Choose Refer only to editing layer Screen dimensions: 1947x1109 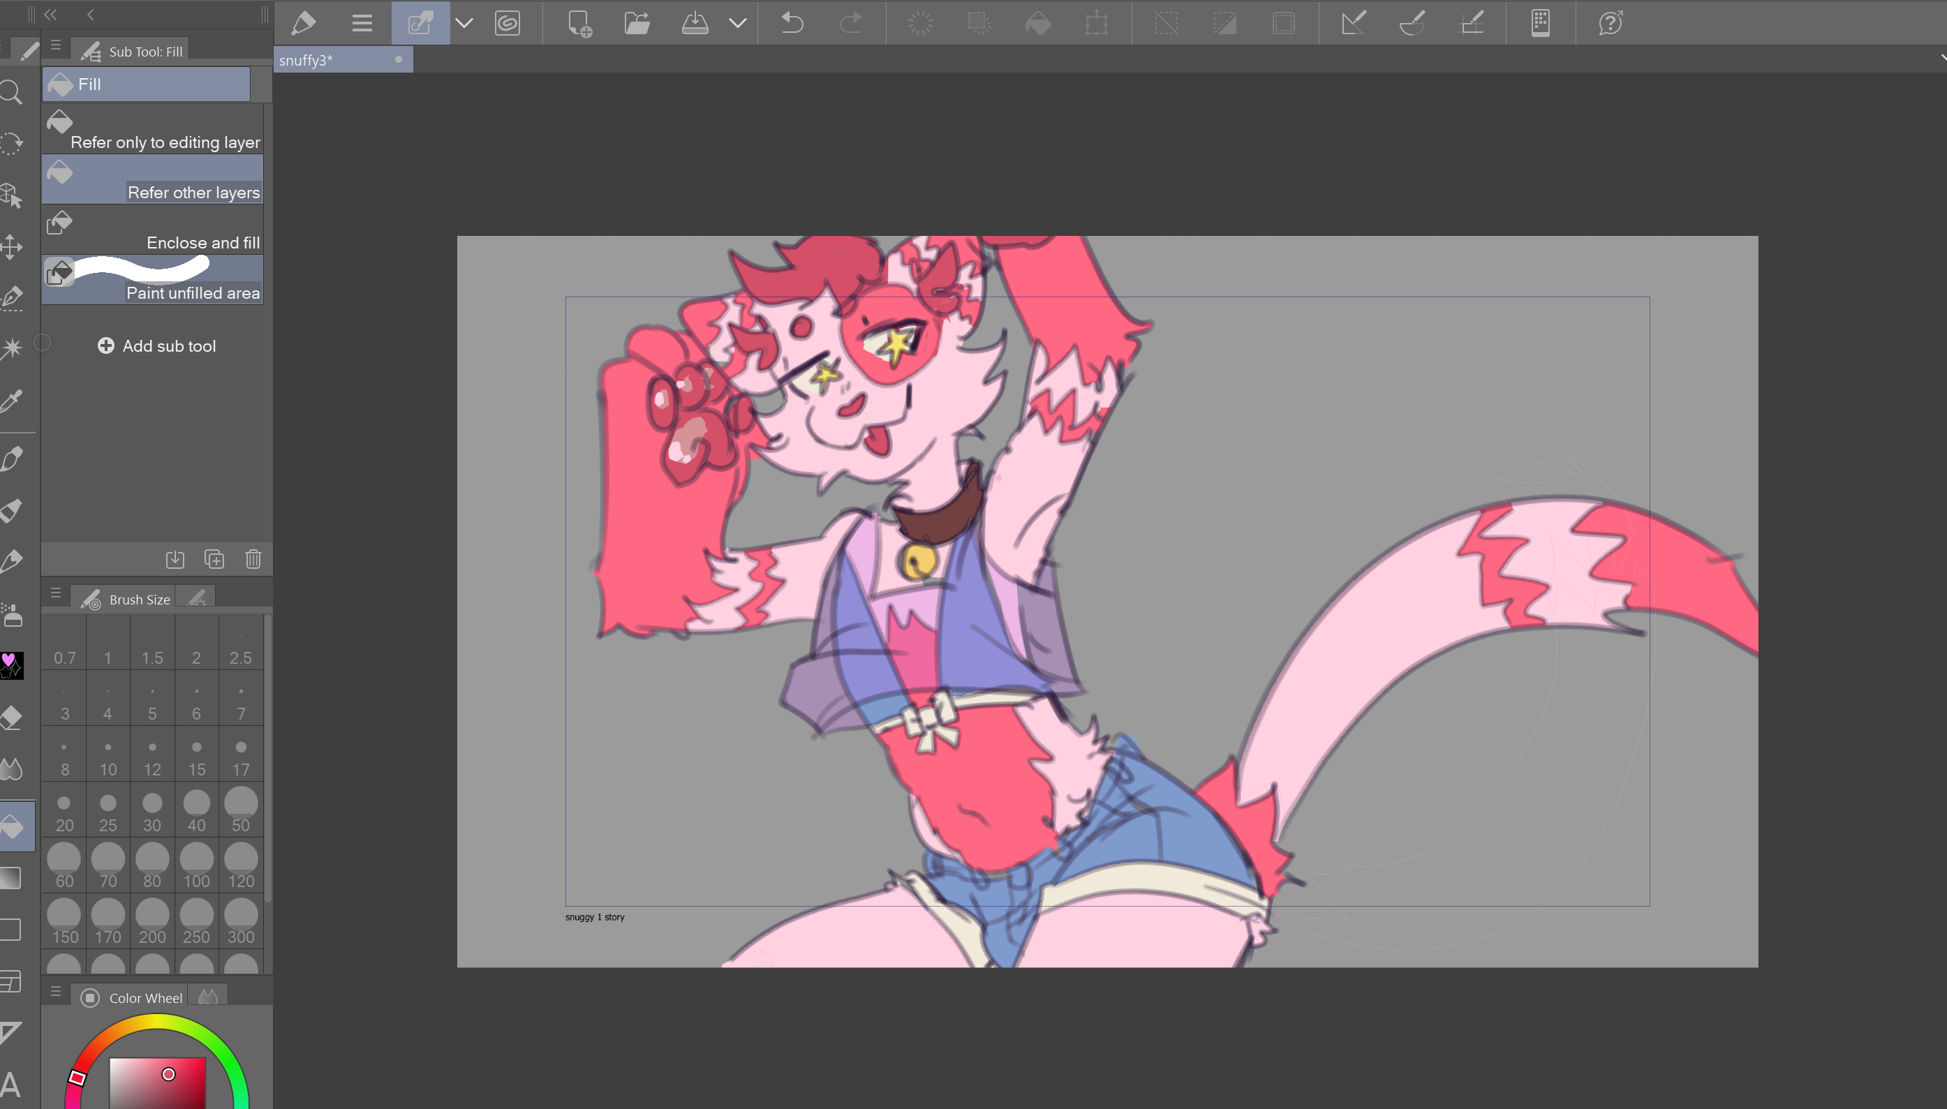pyautogui.click(x=152, y=130)
